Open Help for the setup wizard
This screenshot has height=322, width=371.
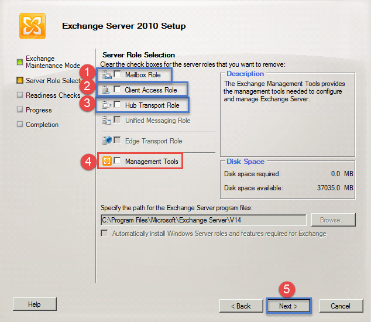click(35, 304)
